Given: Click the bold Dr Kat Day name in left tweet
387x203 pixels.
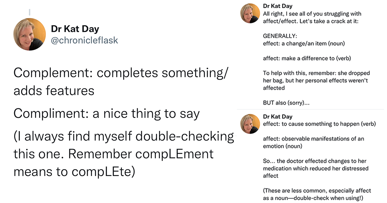Looking at the screenshot, I should click(75, 29).
